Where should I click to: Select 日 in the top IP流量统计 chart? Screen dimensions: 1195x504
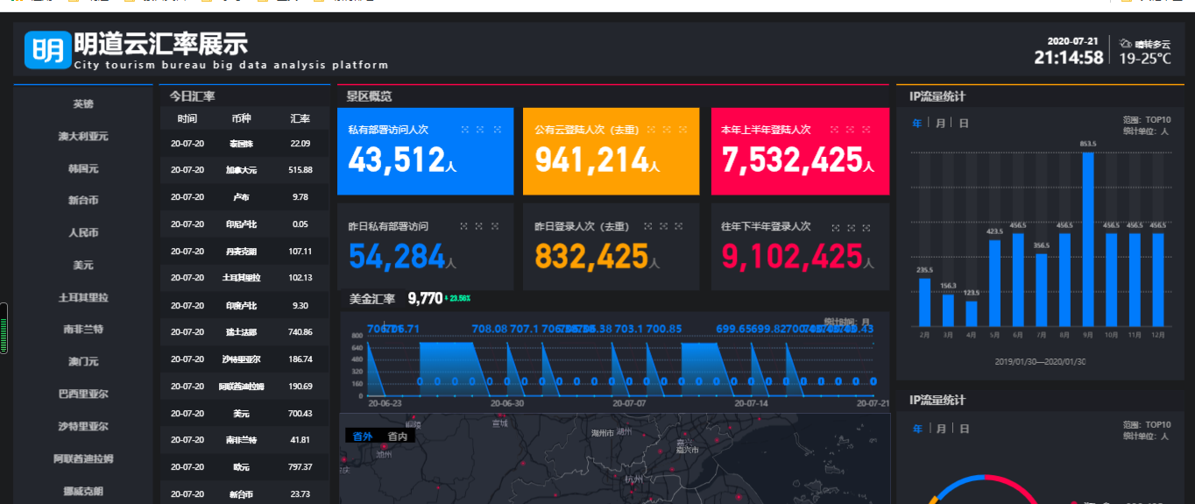pos(964,124)
